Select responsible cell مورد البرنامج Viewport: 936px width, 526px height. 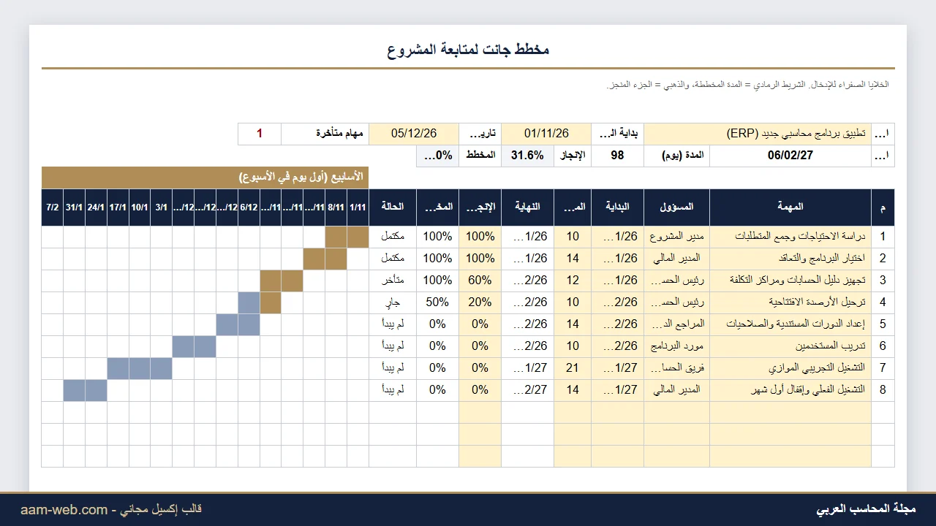(676, 346)
